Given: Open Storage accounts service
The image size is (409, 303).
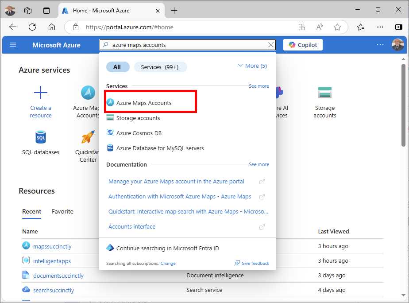Looking at the screenshot, I should pyautogui.click(x=137, y=118).
